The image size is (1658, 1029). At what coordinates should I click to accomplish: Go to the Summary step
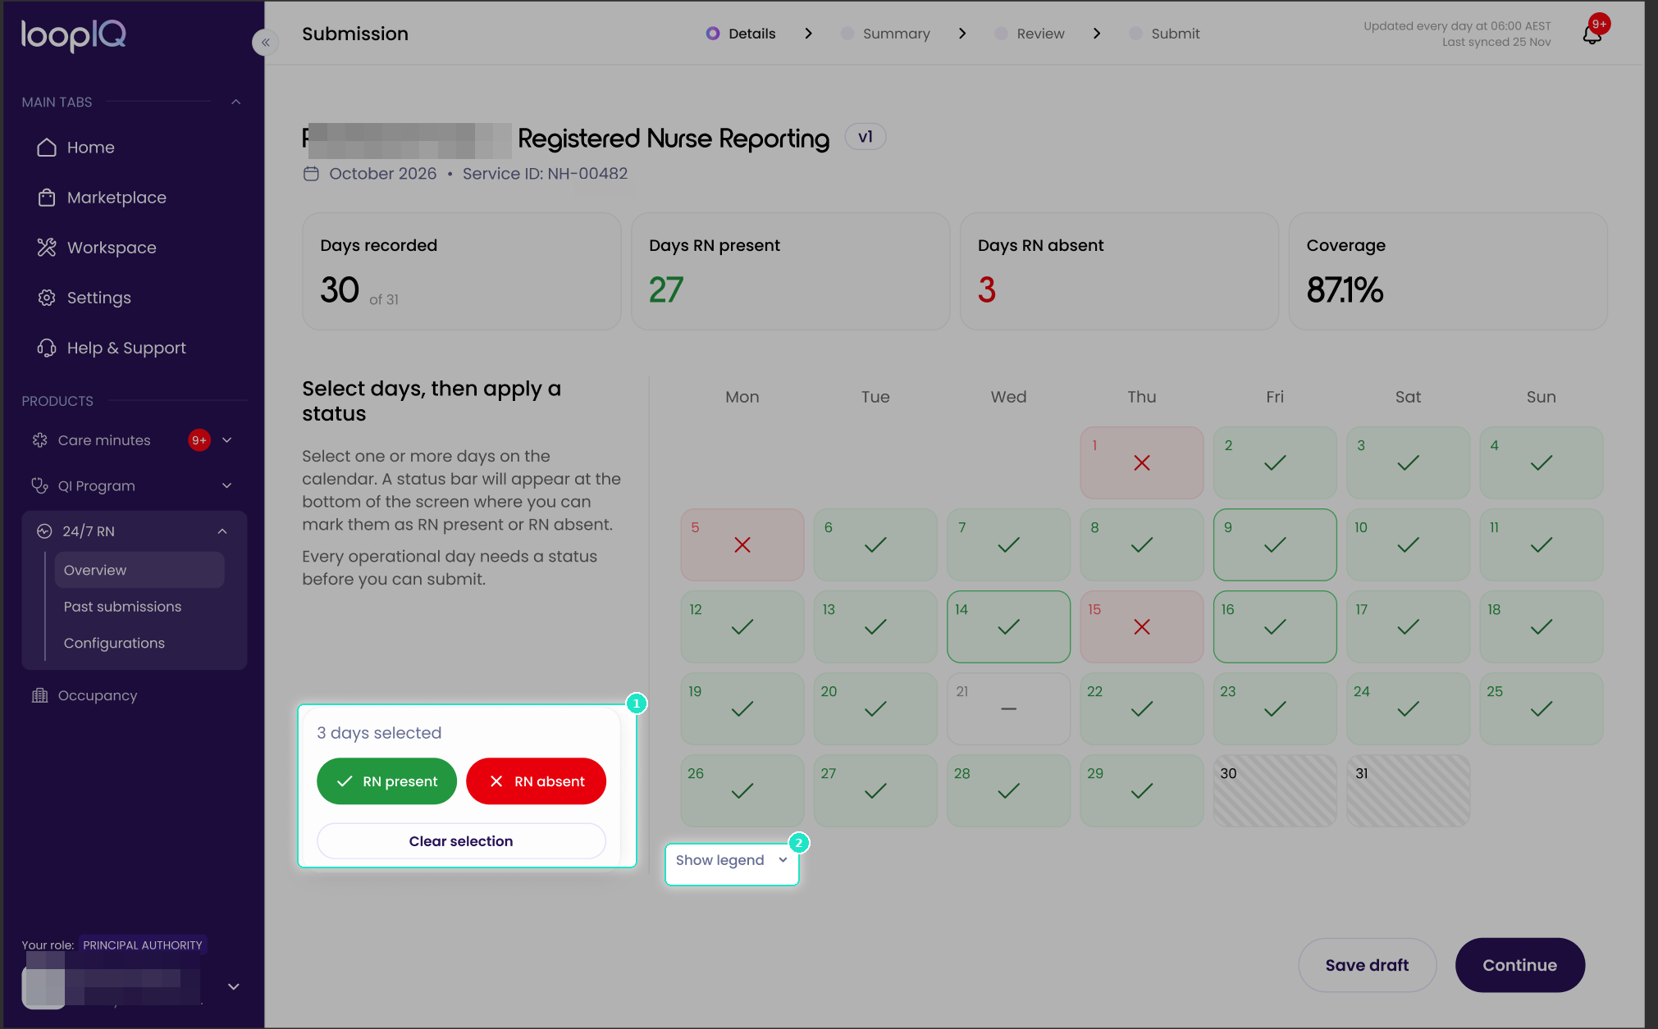886,34
